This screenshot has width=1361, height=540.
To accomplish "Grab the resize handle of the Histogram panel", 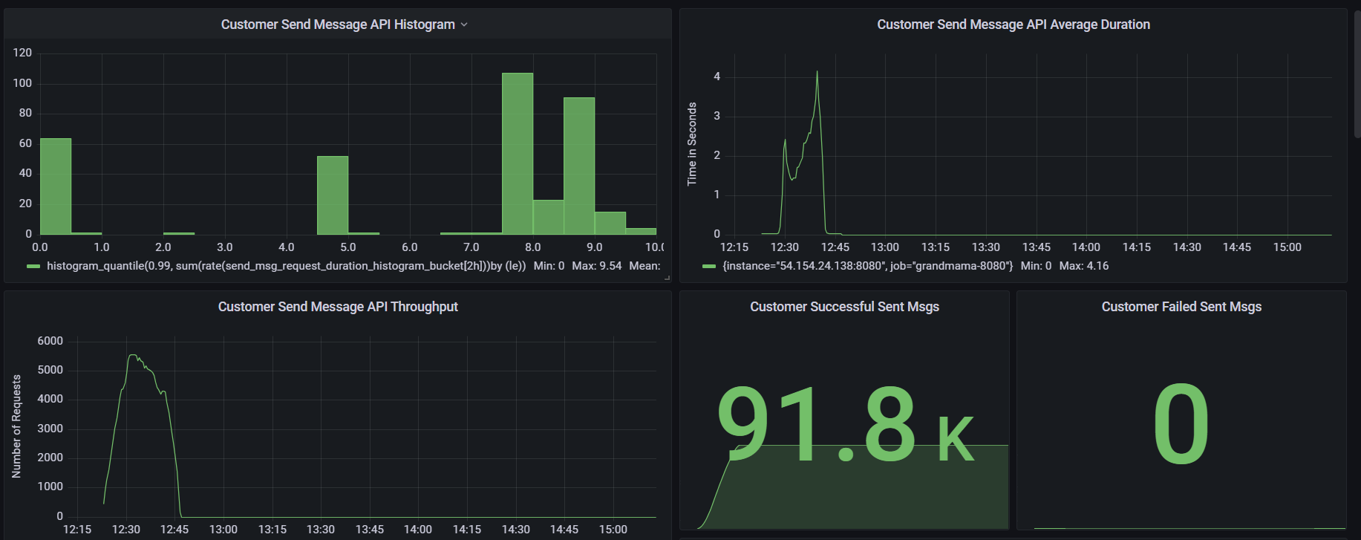I will pos(667,278).
